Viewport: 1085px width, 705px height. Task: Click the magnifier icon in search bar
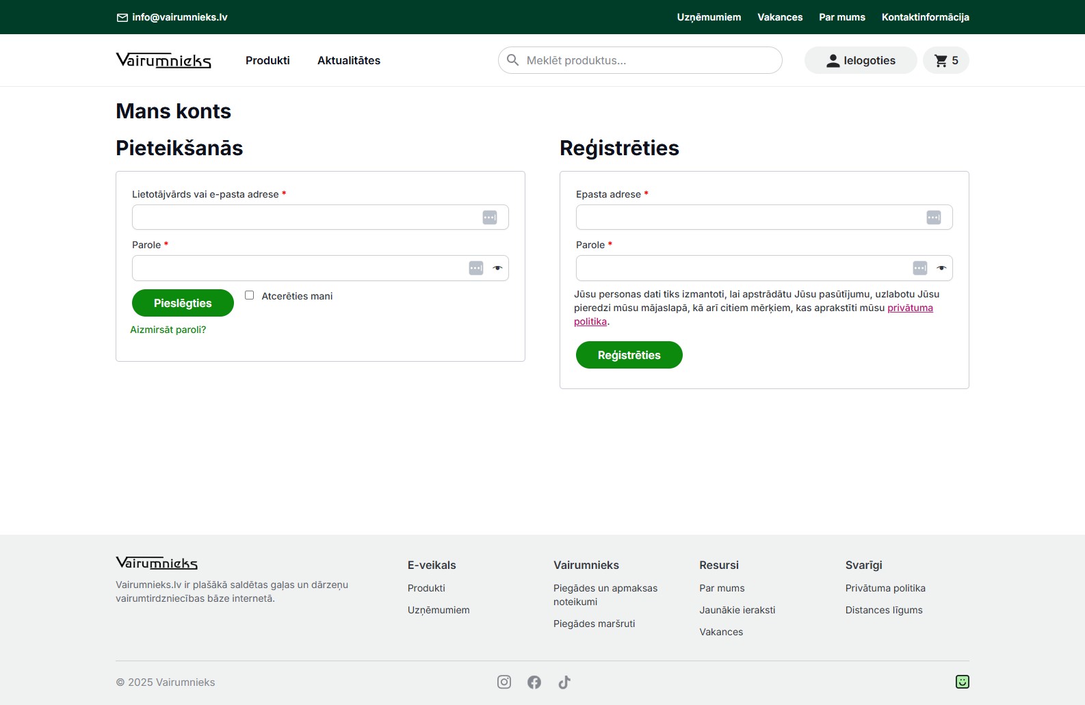tap(512, 60)
